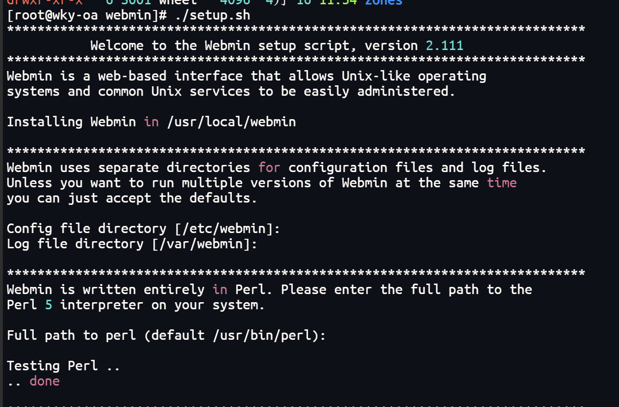Click the [/etc/webmin] default value
The image size is (619, 407).
tap(224, 229)
